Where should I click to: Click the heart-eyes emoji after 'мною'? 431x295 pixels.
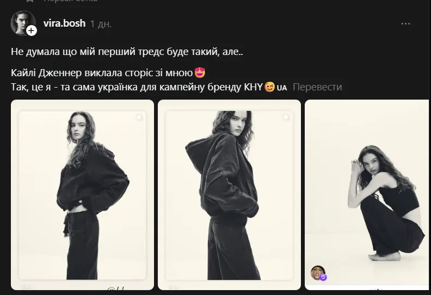200,73
